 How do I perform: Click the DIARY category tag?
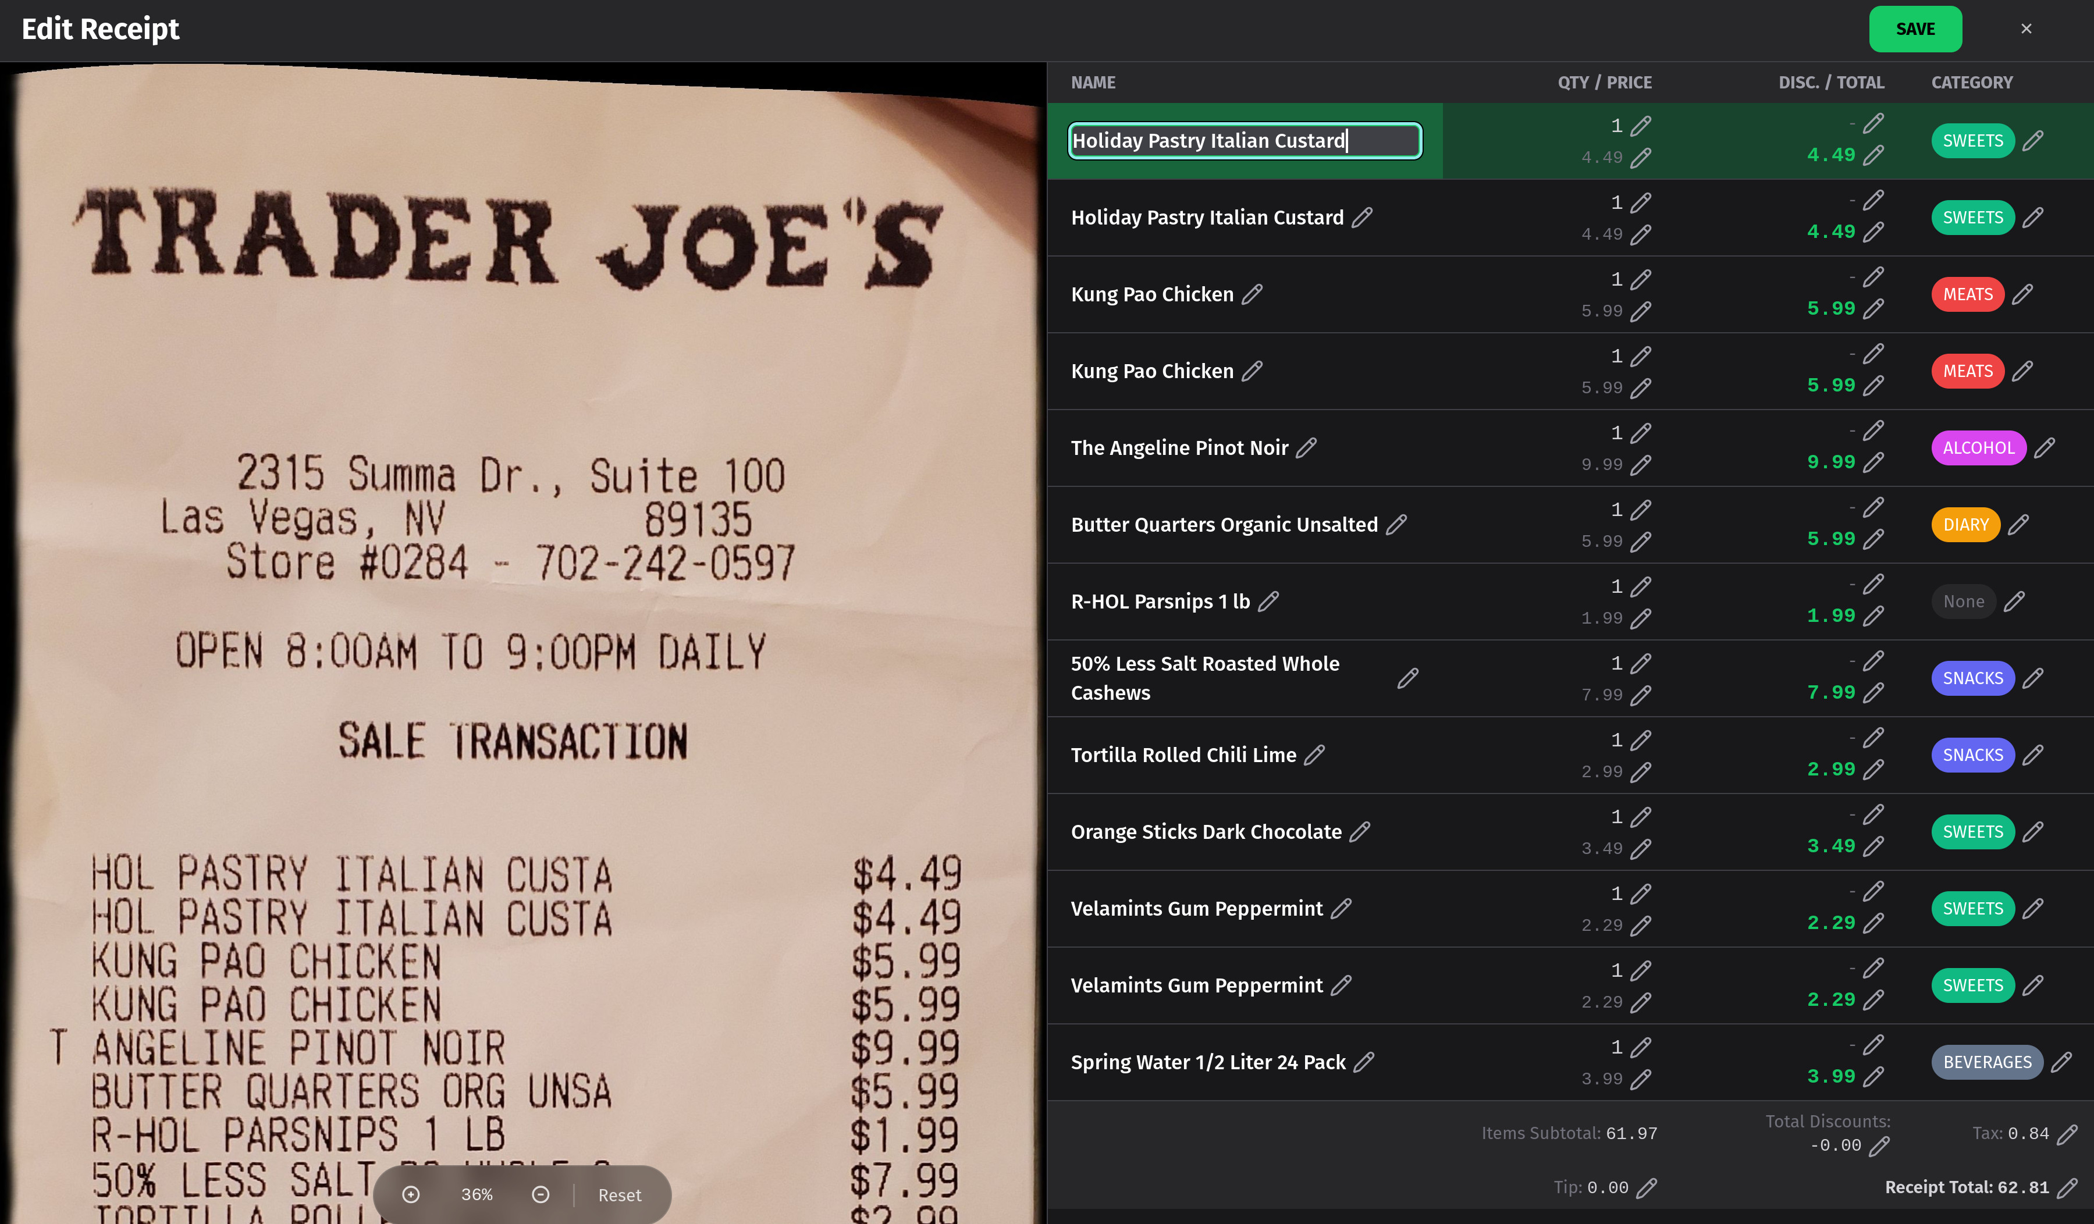1965,525
